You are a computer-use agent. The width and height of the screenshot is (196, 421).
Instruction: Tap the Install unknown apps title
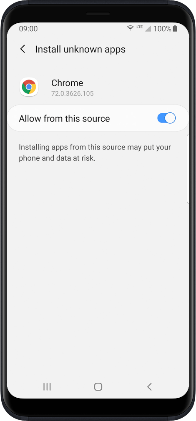click(x=80, y=50)
